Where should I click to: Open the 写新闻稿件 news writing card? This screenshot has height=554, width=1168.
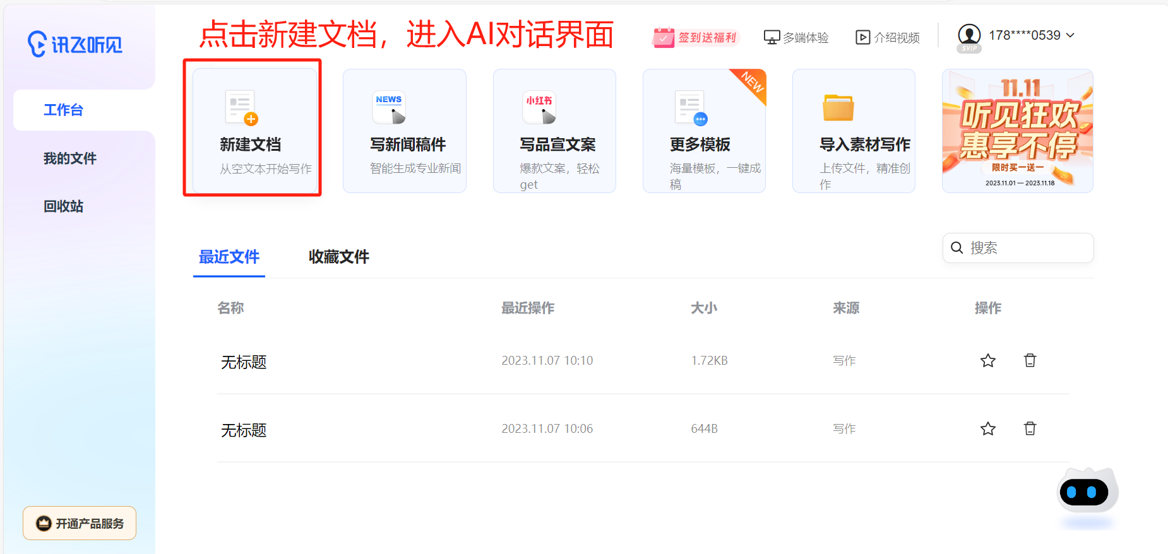(x=404, y=131)
